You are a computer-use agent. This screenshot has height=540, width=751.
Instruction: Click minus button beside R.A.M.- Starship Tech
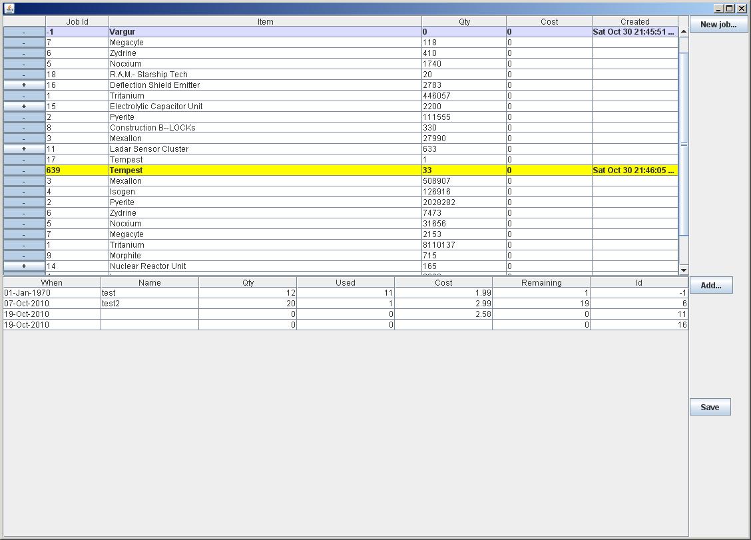tap(24, 75)
